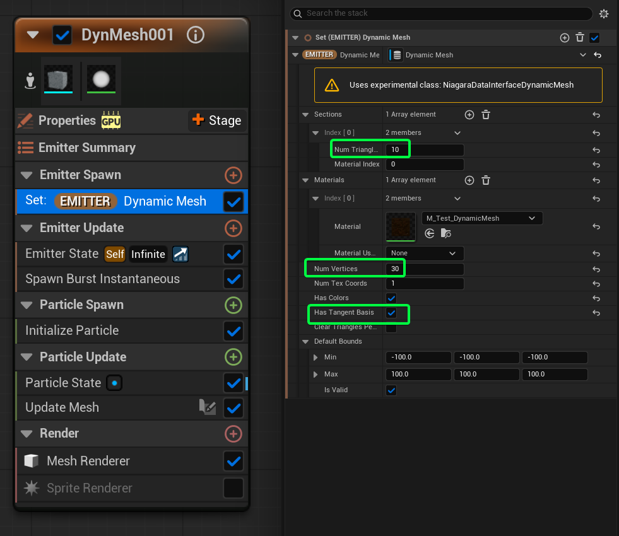Open the DynMesh001 emitter info icon
The image size is (619, 536).
click(196, 35)
